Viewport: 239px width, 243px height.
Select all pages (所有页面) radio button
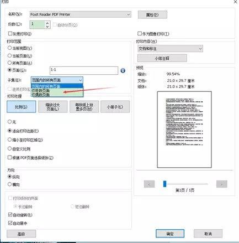[x=9, y=63]
